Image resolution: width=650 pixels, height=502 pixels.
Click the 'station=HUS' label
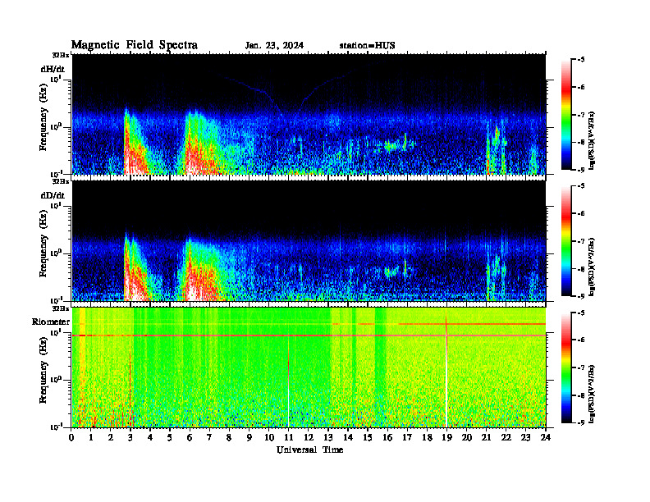[x=367, y=45]
